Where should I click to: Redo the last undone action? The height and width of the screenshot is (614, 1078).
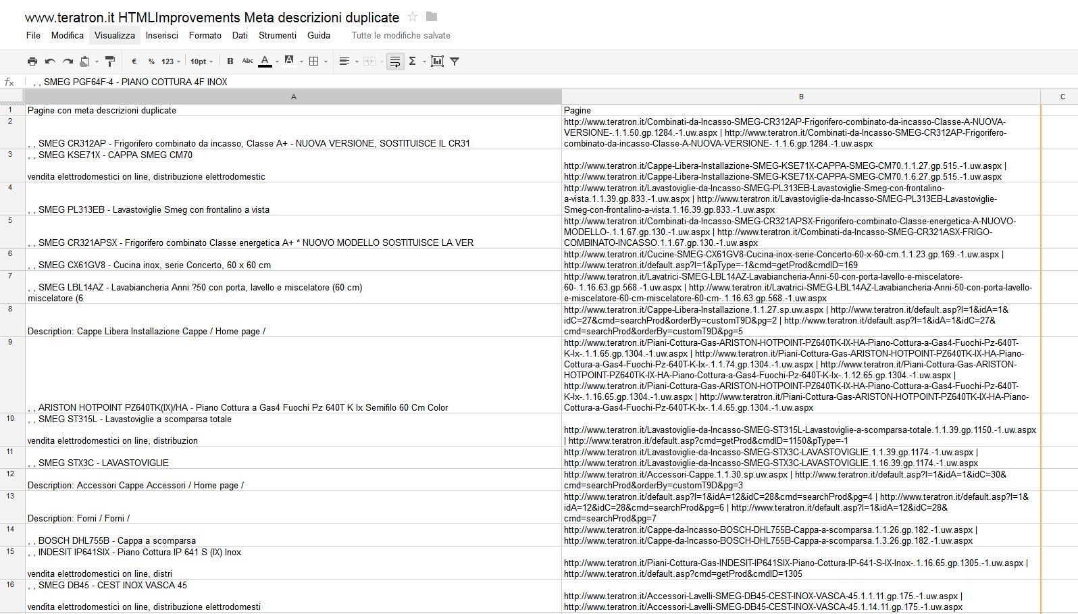68,61
